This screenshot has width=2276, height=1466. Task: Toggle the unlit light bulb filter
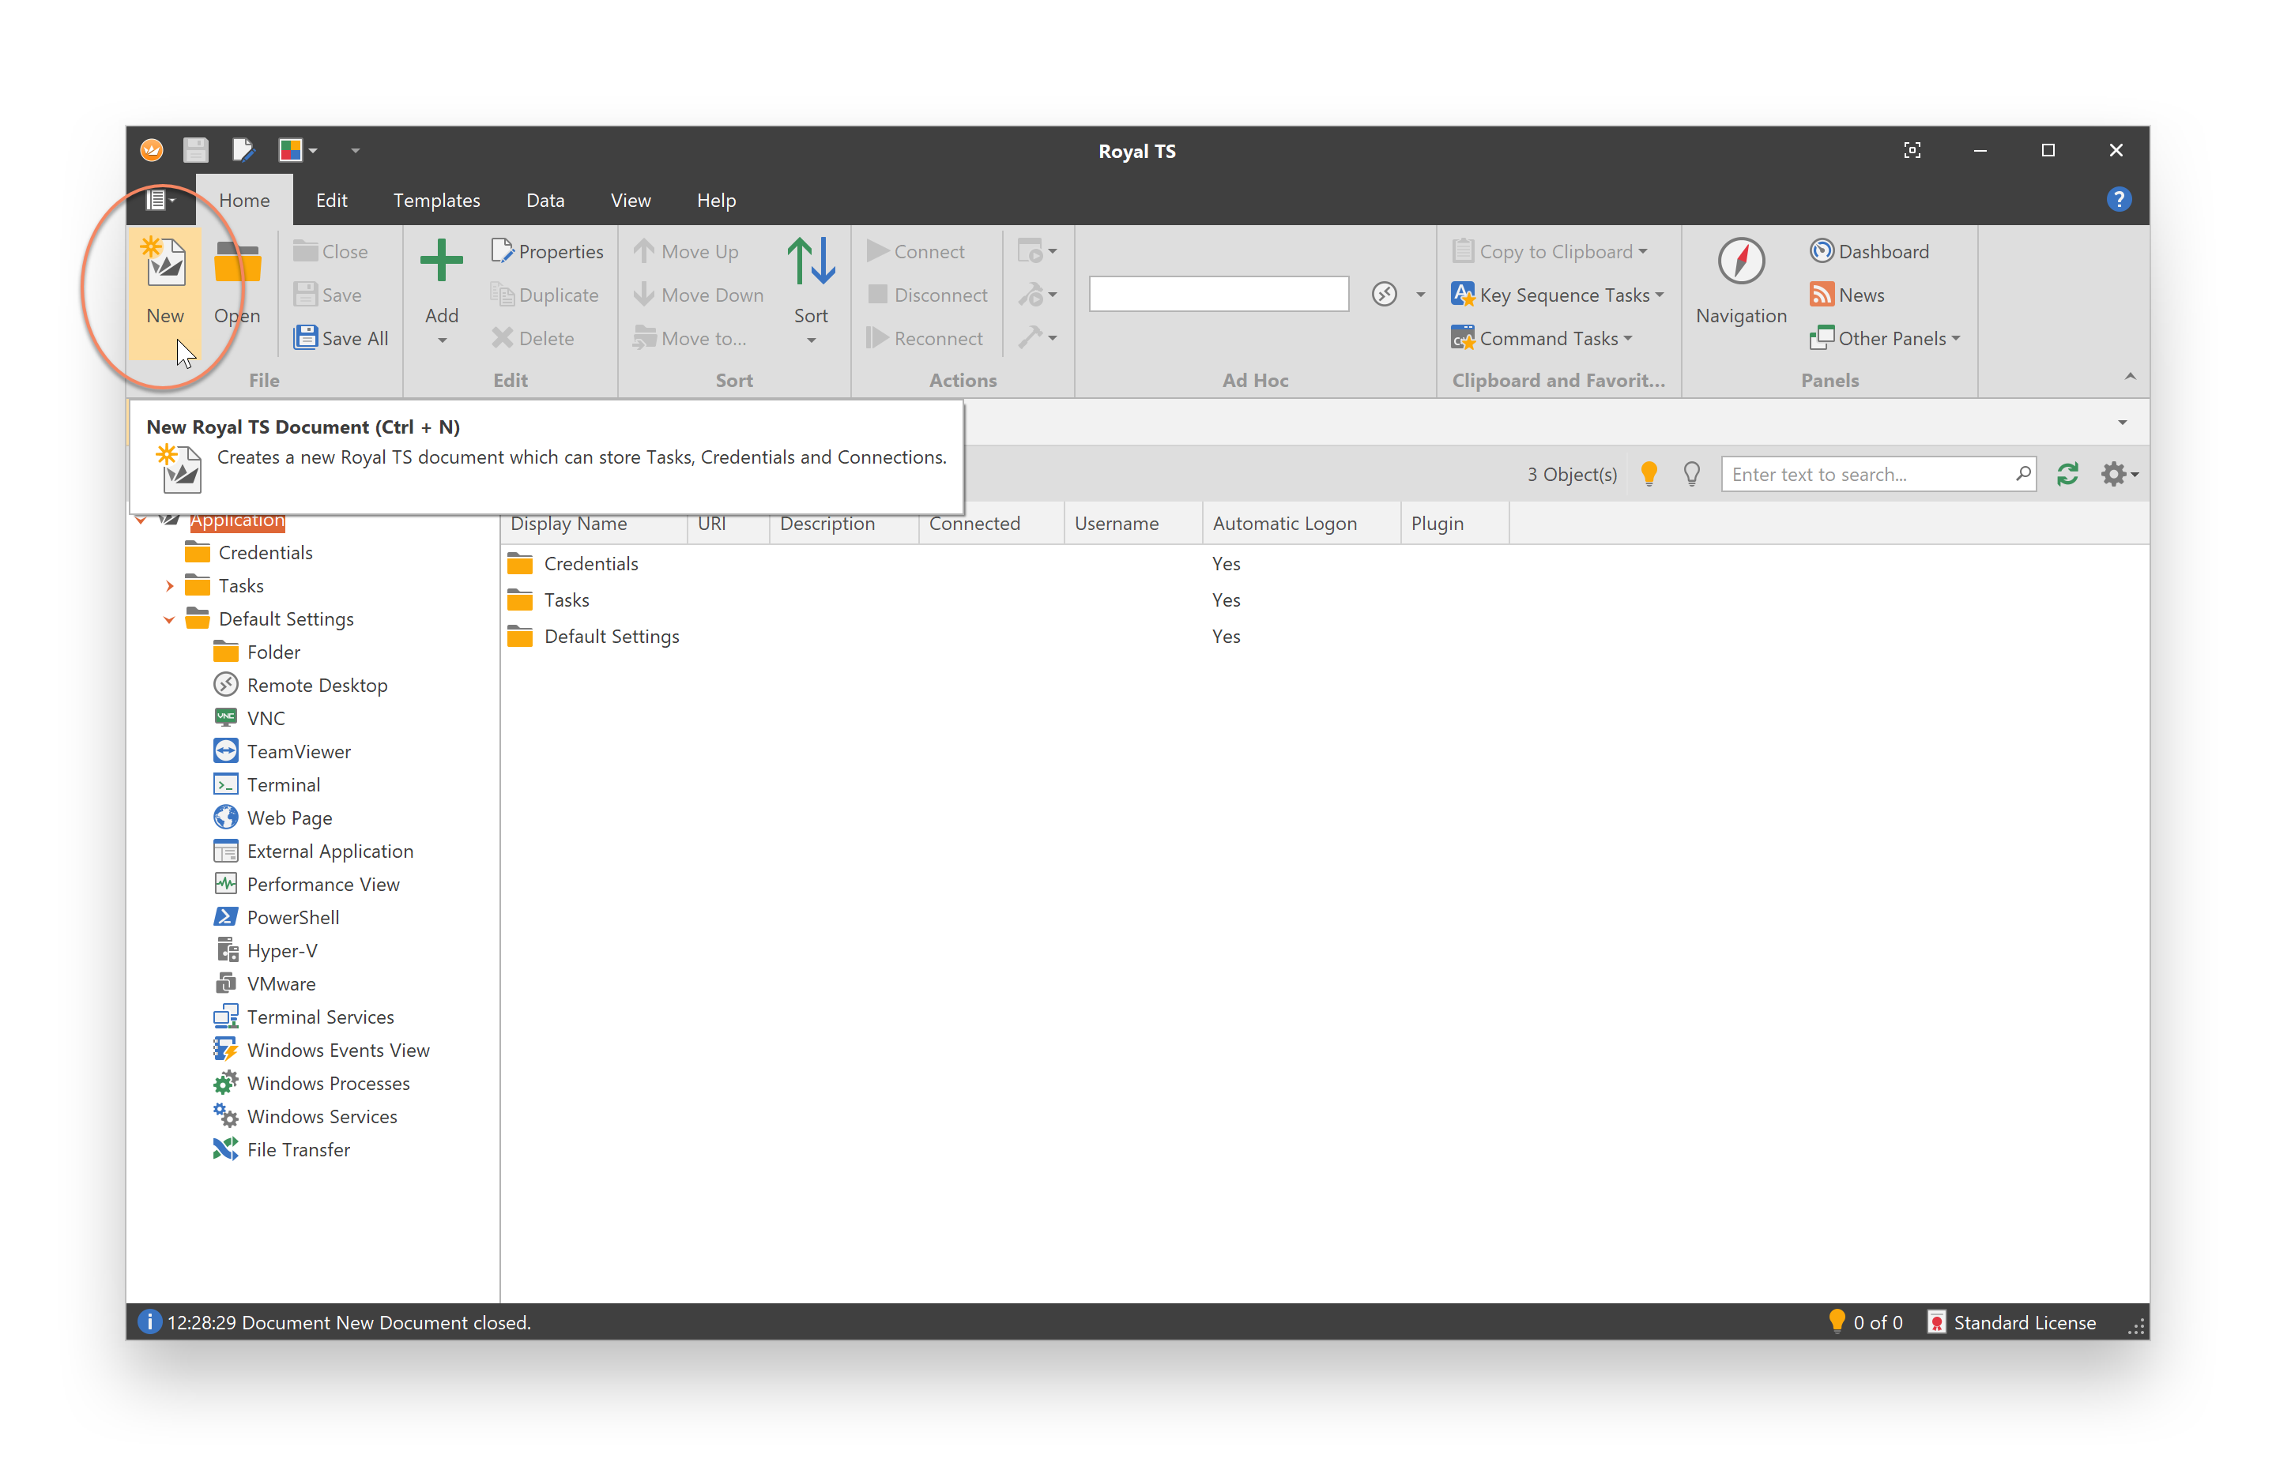pos(1691,474)
